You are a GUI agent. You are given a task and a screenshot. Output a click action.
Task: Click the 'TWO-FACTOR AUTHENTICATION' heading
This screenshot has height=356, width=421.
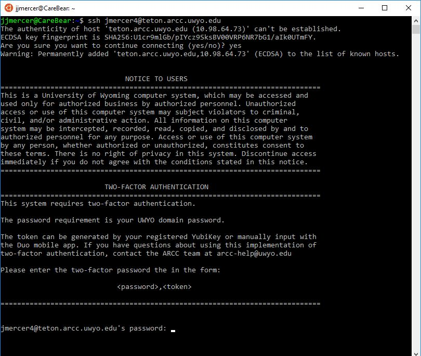[156, 187]
